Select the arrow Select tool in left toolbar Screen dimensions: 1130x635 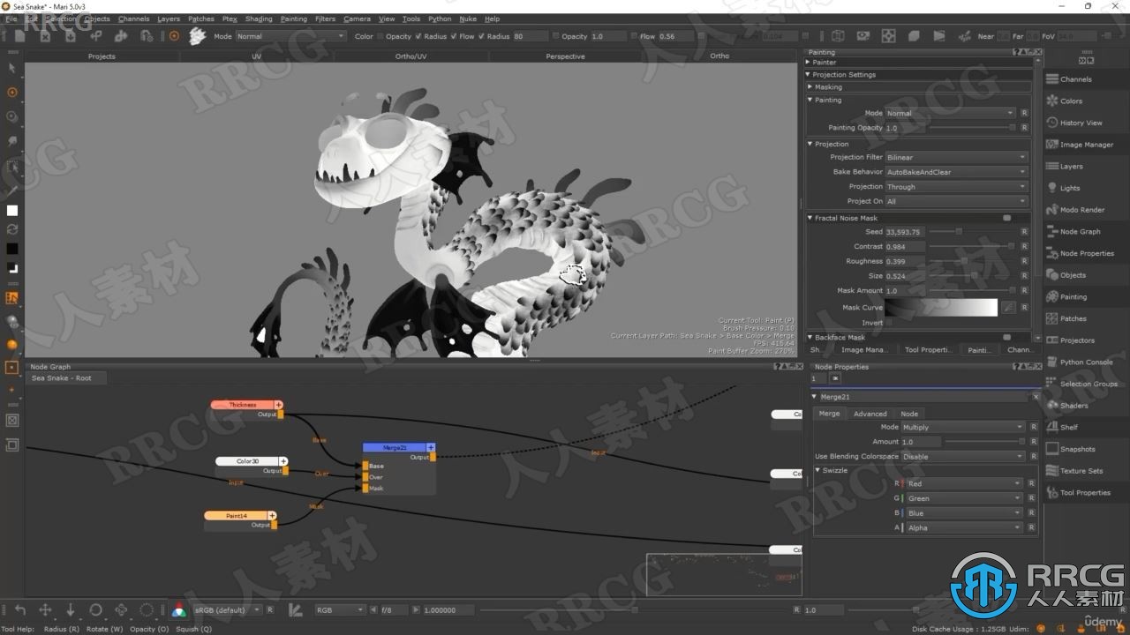tap(12, 68)
